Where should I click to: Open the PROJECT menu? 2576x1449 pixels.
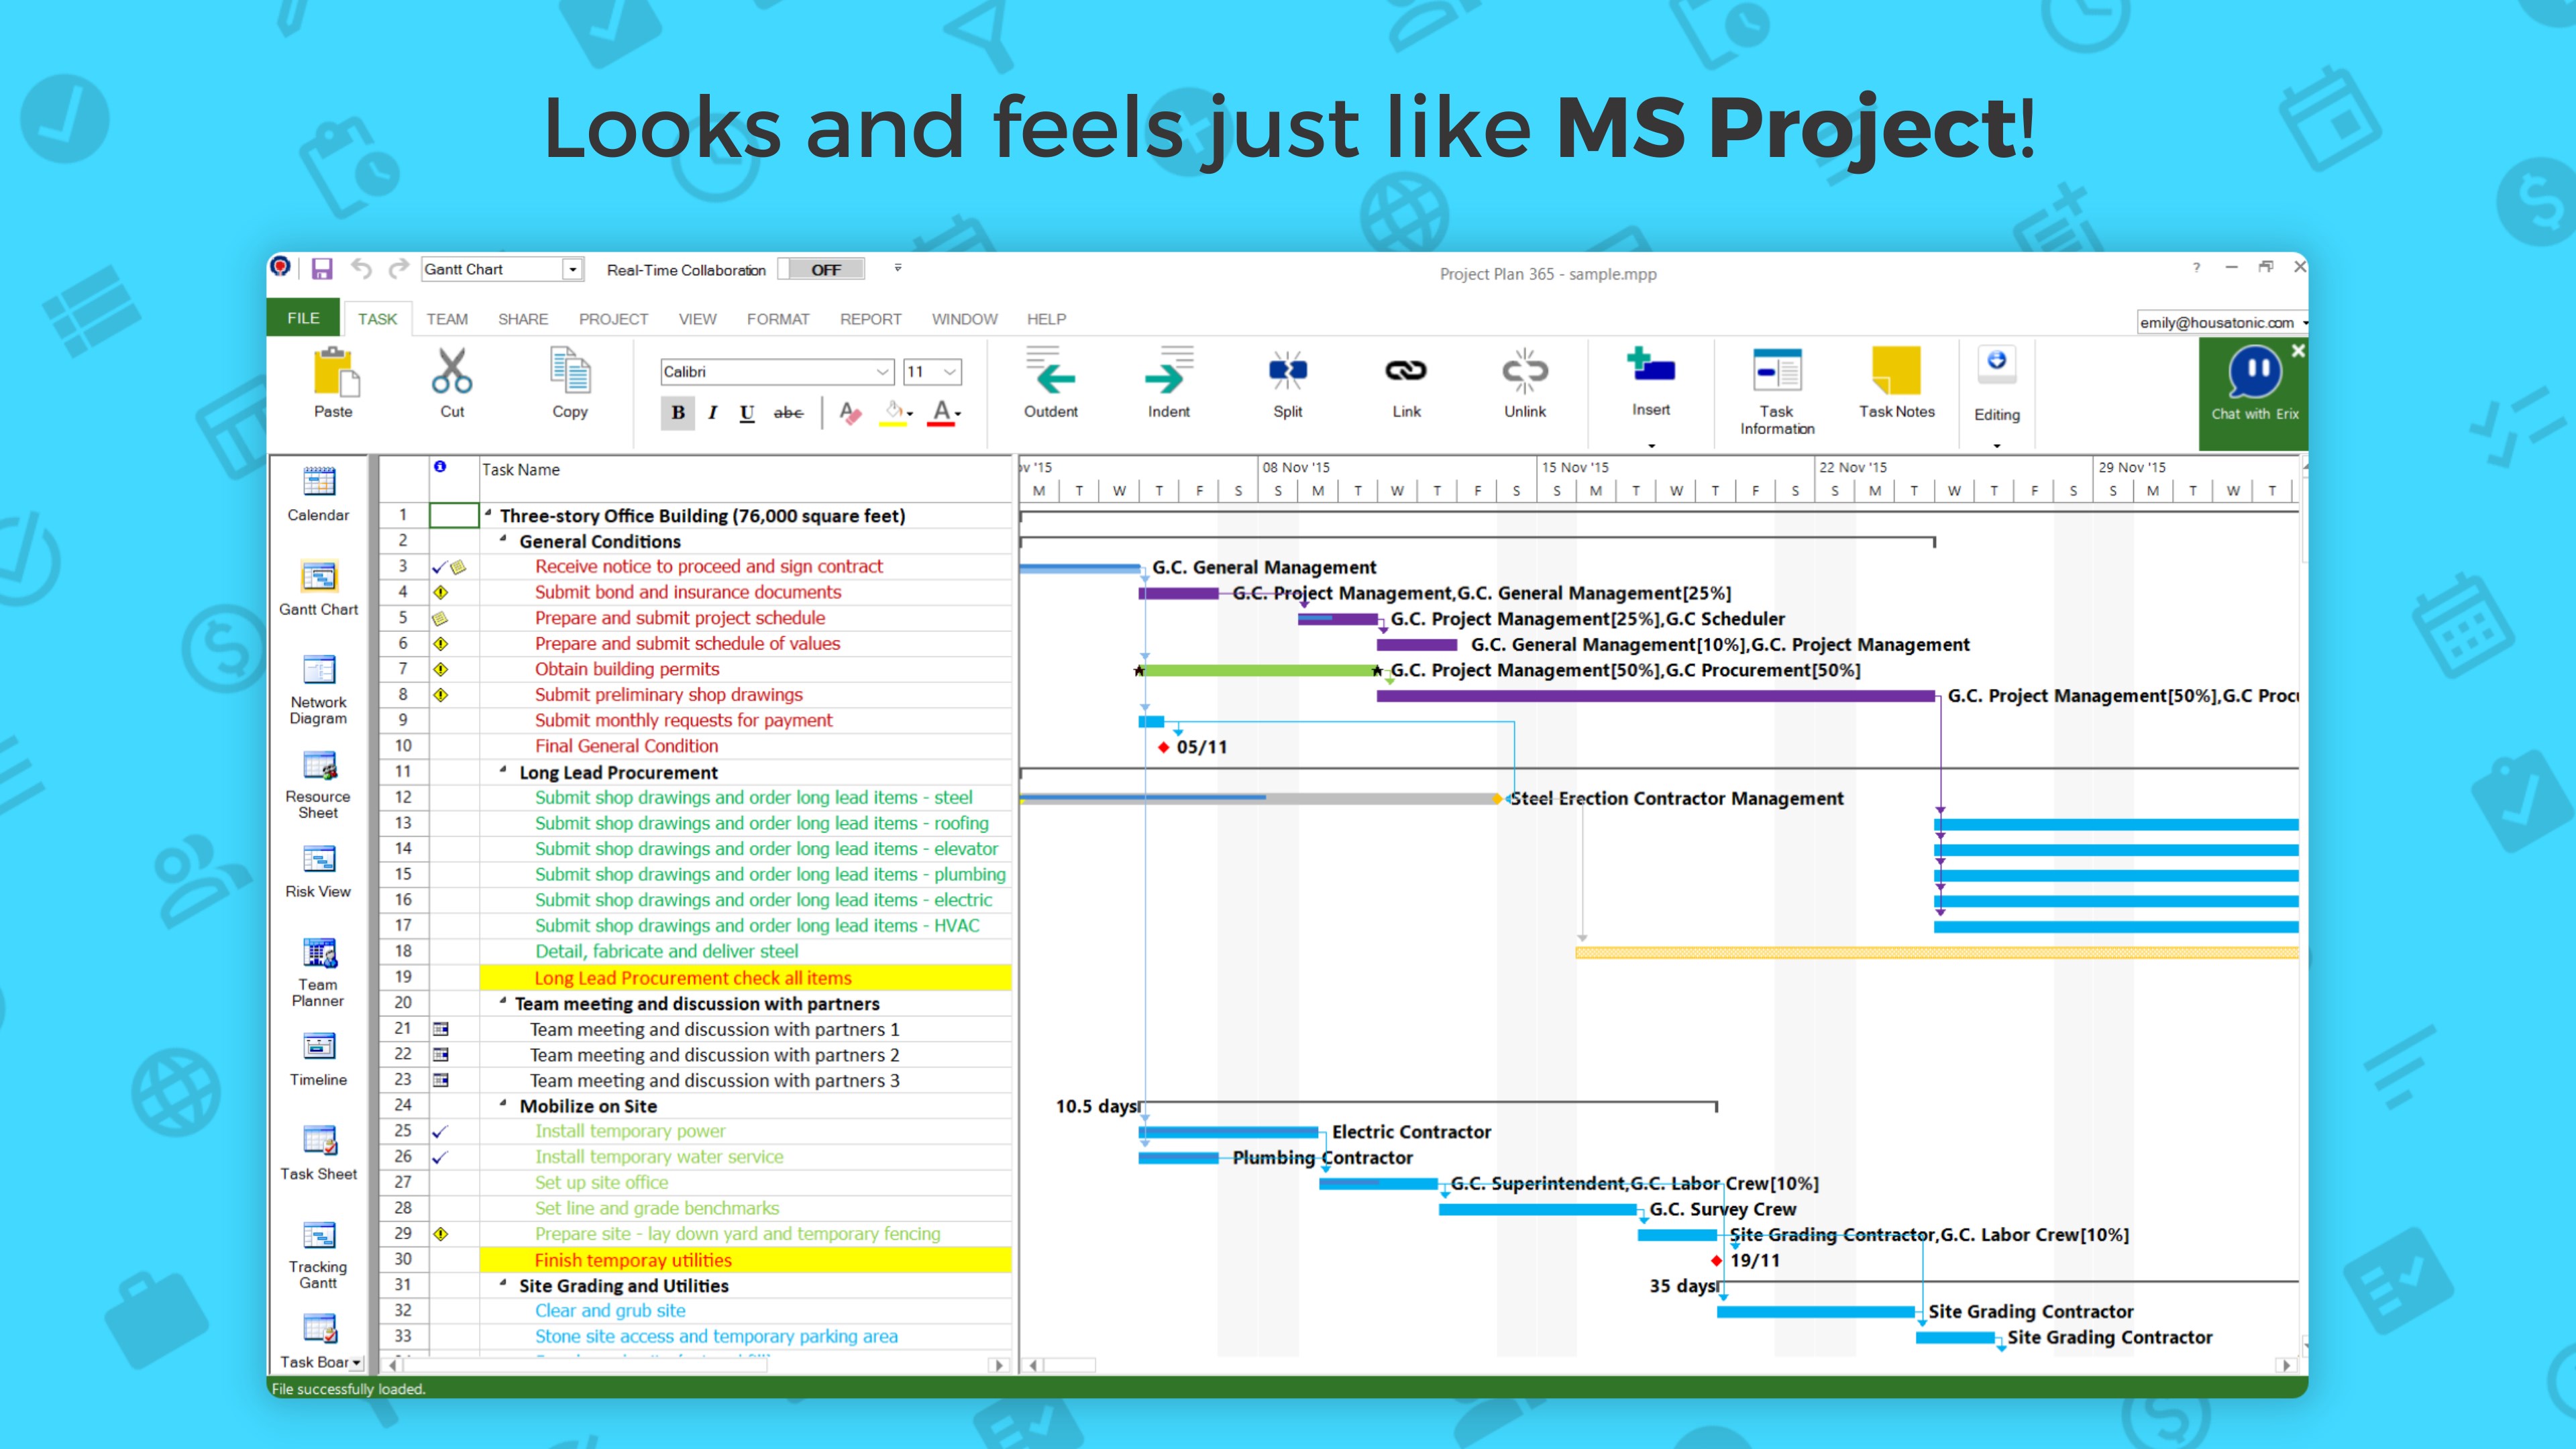tap(612, 319)
